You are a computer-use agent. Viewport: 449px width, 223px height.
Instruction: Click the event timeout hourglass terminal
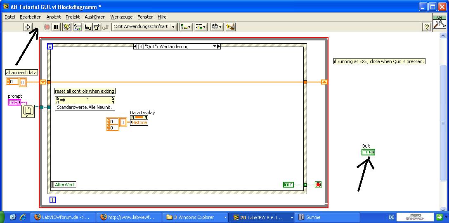[50, 46]
